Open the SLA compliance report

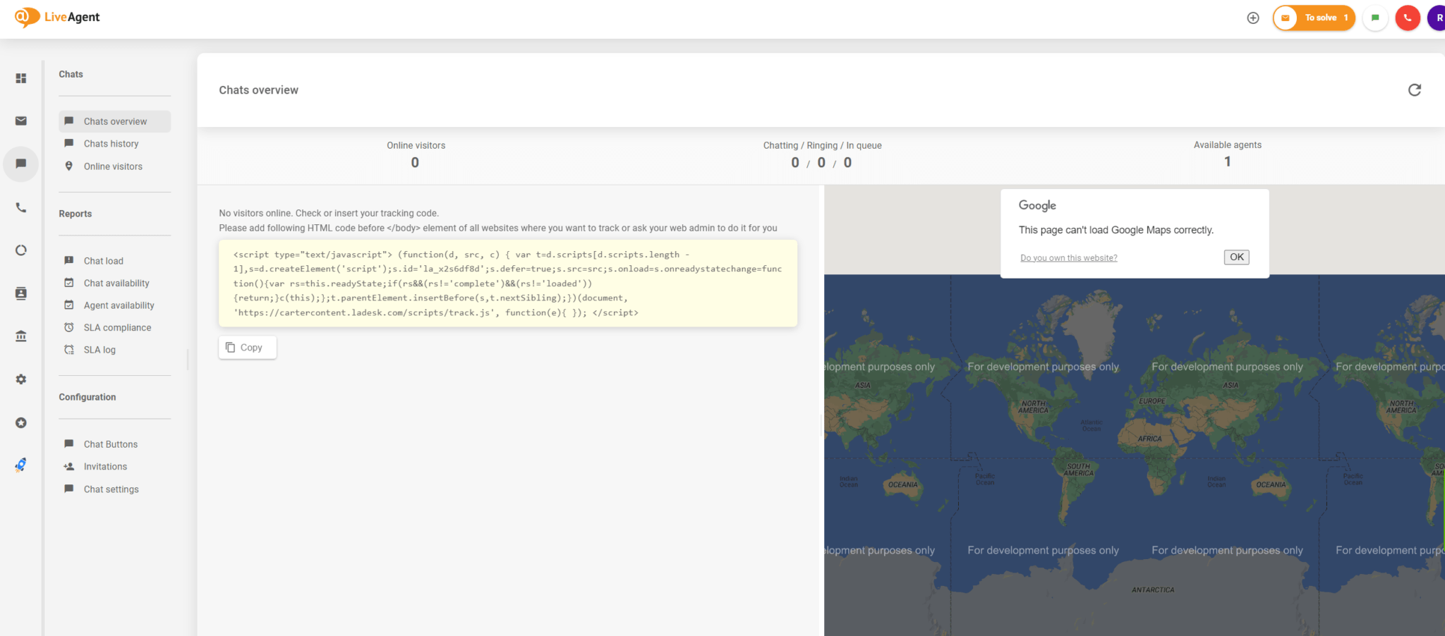coord(117,328)
